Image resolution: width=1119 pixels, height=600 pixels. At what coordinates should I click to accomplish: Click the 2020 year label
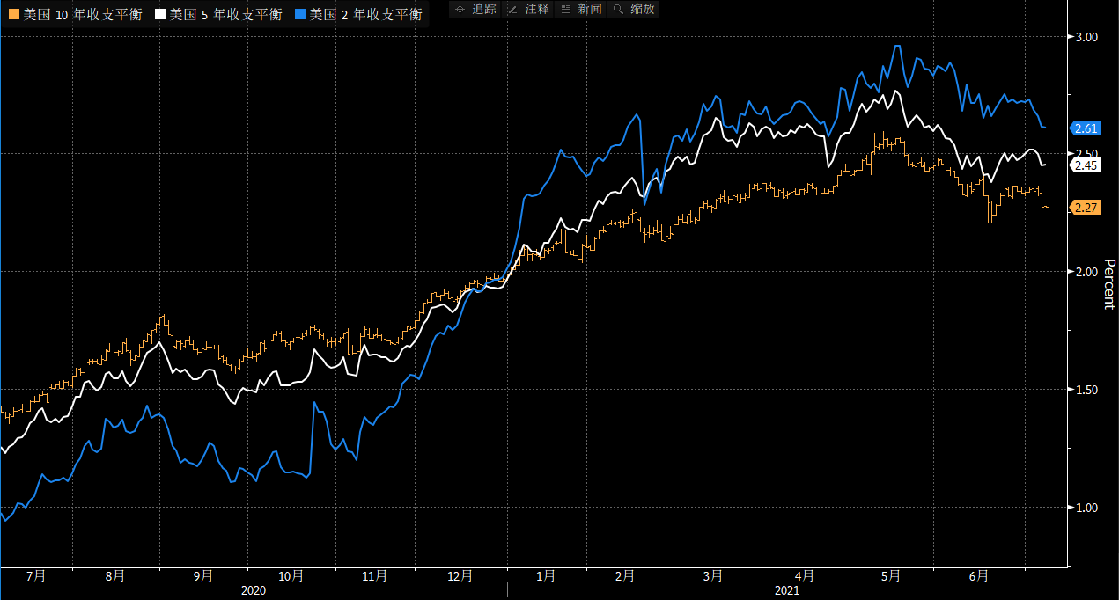(254, 591)
